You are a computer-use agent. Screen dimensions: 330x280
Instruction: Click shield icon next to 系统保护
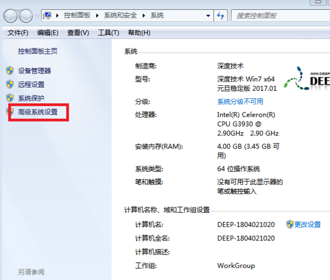10,98
